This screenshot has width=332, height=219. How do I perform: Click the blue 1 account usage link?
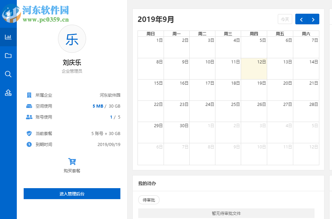pos(111,117)
